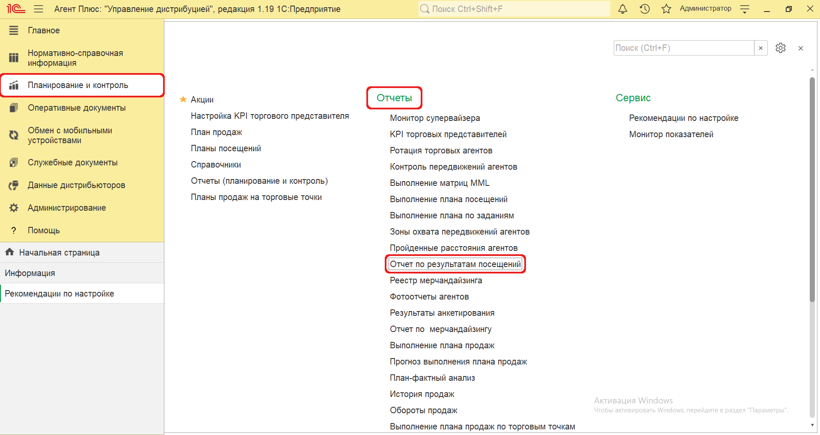Open the hamburger main menu icon

(x=39, y=9)
